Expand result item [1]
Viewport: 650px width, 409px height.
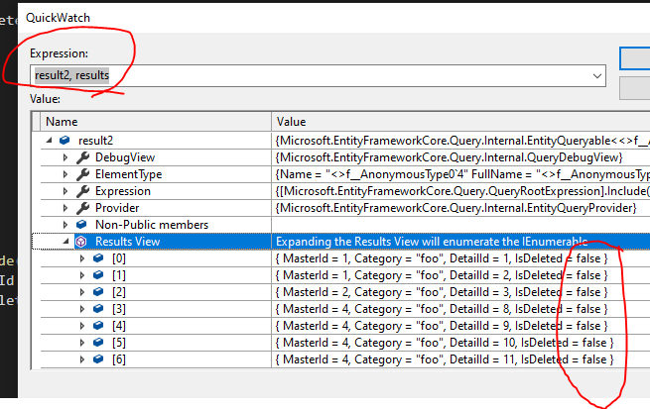82,275
